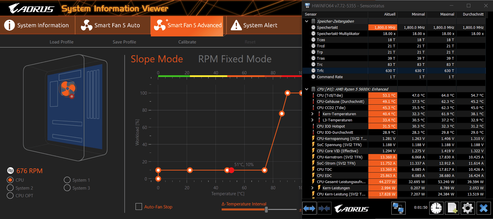Click HWiNFO blue X close sensors icon

click(484, 208)
